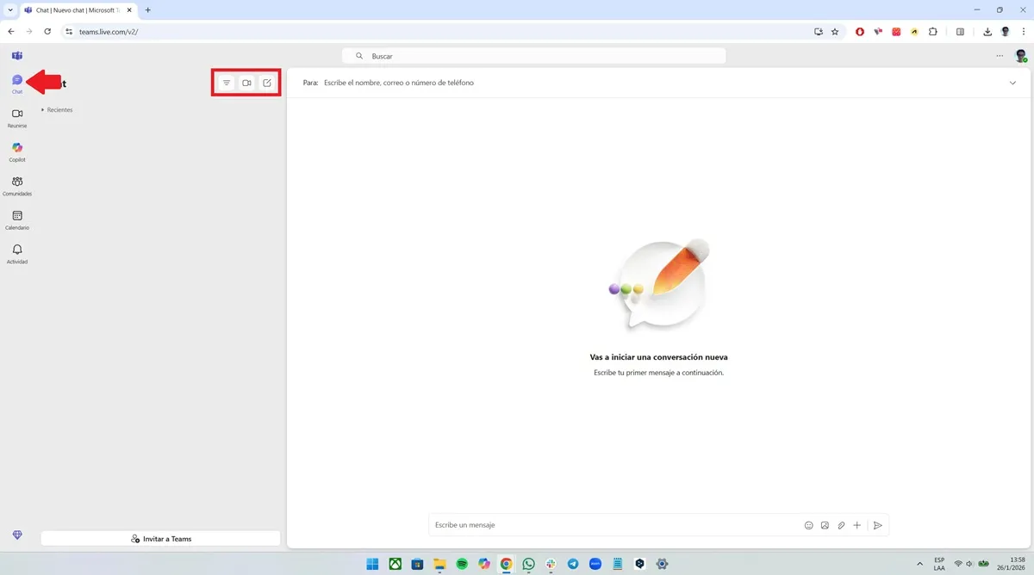This screenshot has width=1034, height=575.
Task: Toggle Chrome side panel icon
Action: pyautogui.click(x=960, y=32)
